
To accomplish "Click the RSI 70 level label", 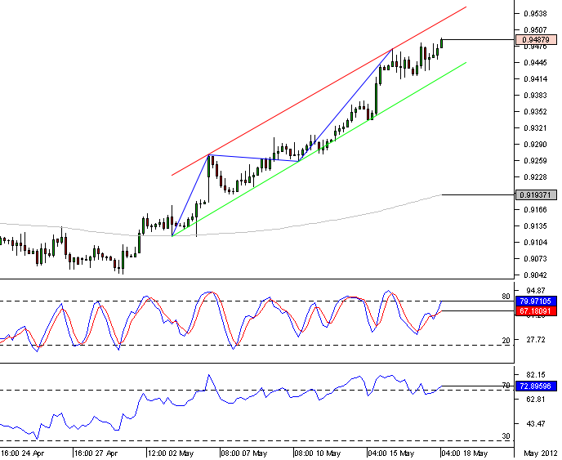I will click(506, 386).
